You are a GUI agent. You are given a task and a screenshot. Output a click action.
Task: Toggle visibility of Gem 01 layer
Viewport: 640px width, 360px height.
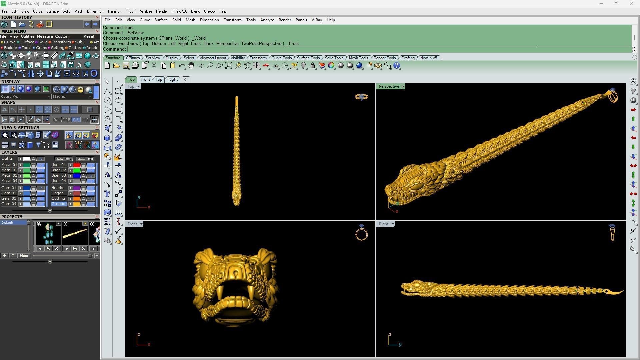tap(41, 188)
